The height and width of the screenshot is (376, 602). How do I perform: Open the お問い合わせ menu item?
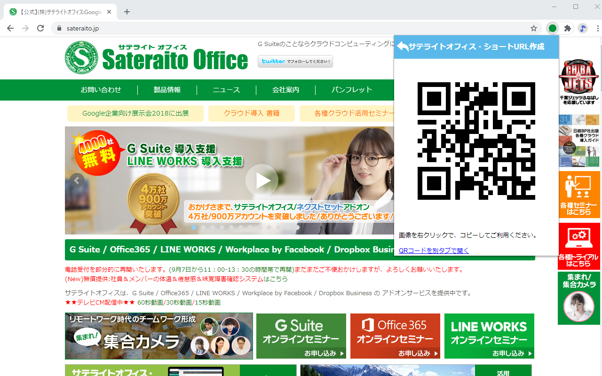pyautogui.click(x=101, y=90)
